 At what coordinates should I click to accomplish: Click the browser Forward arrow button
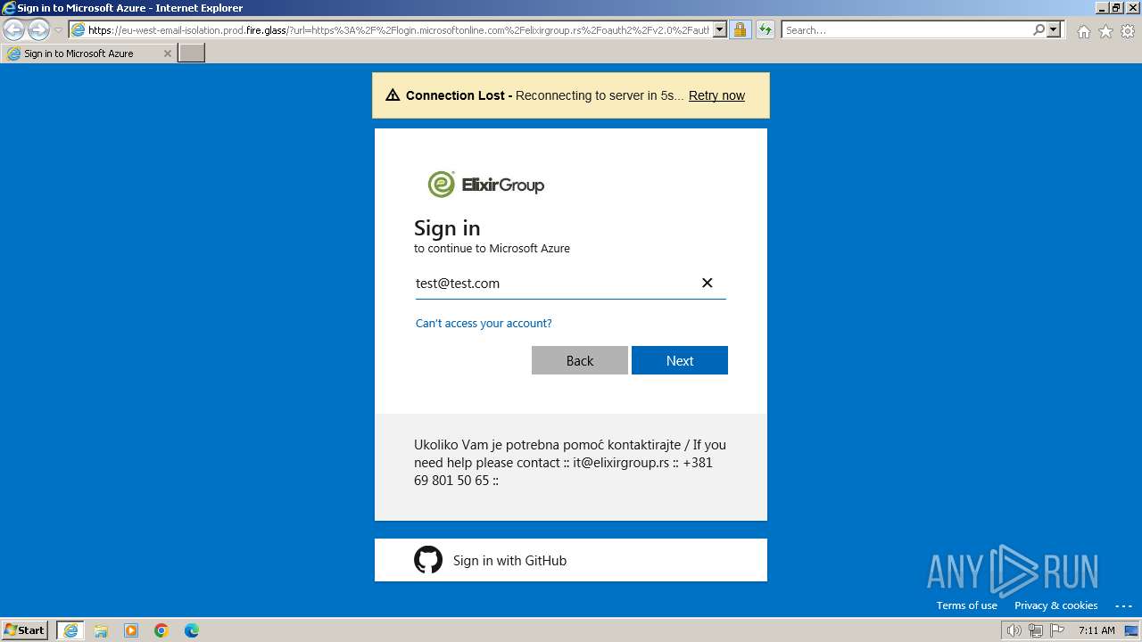point(38,30)
